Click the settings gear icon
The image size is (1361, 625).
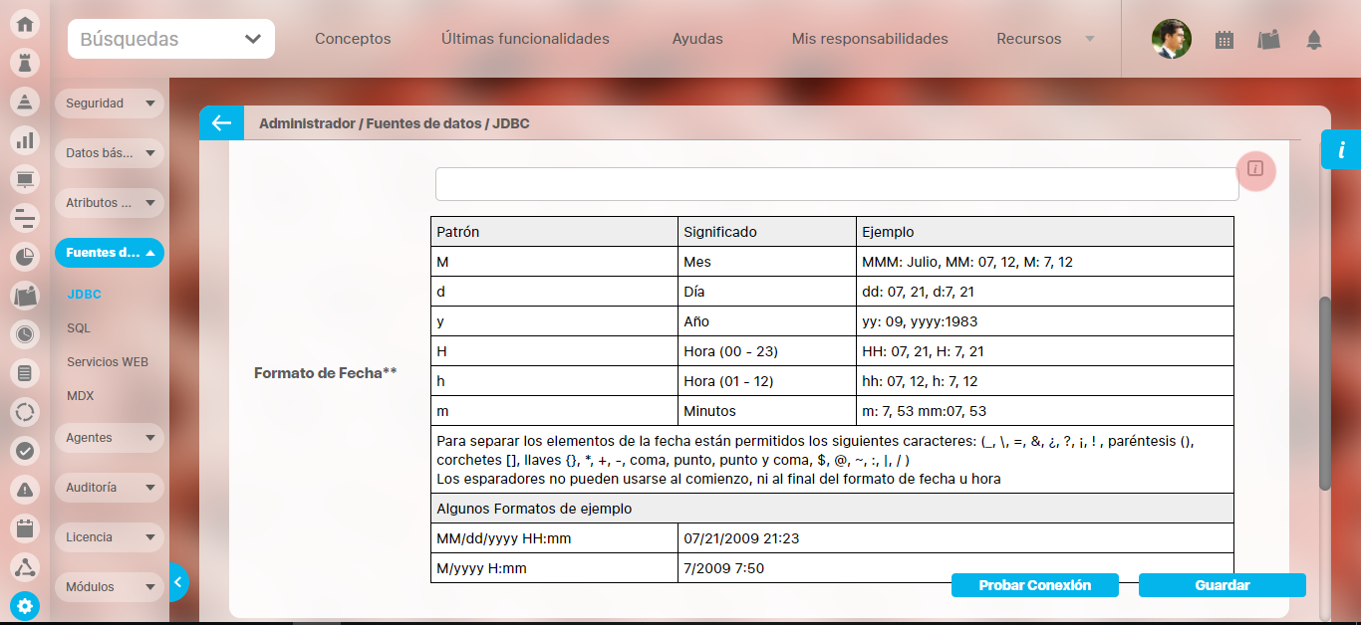tap(25, 605)
